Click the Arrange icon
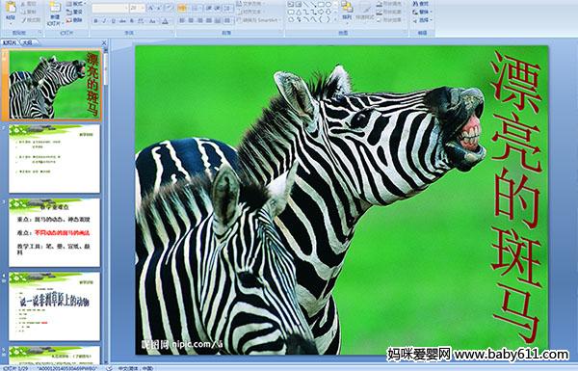This screenshot has height=371, width=578. click(347, 10)
